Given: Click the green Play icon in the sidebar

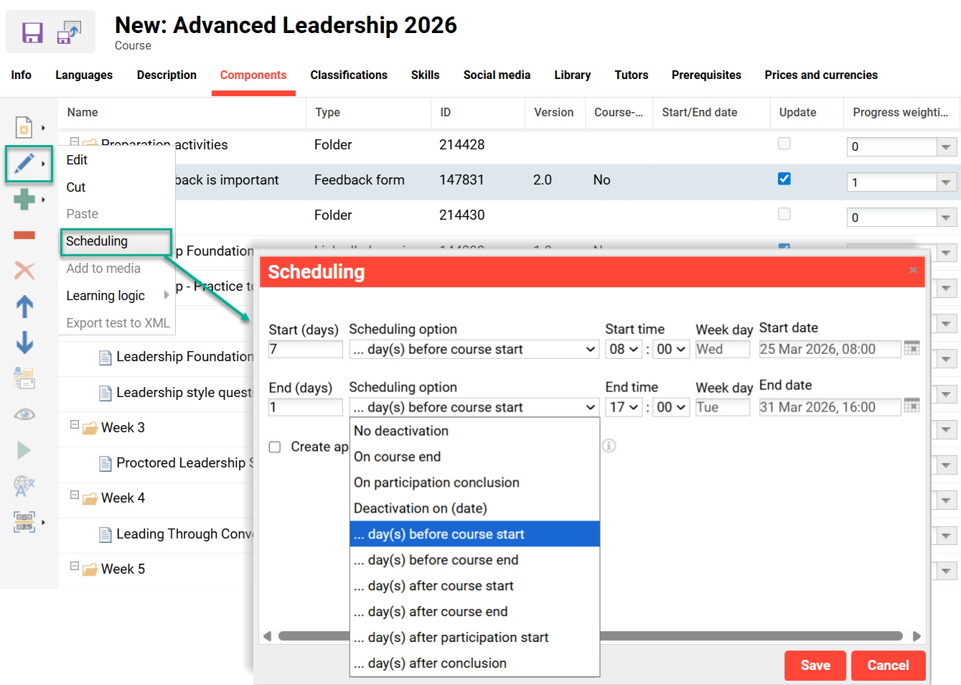Looking at the screenshot, I should 24,450.
